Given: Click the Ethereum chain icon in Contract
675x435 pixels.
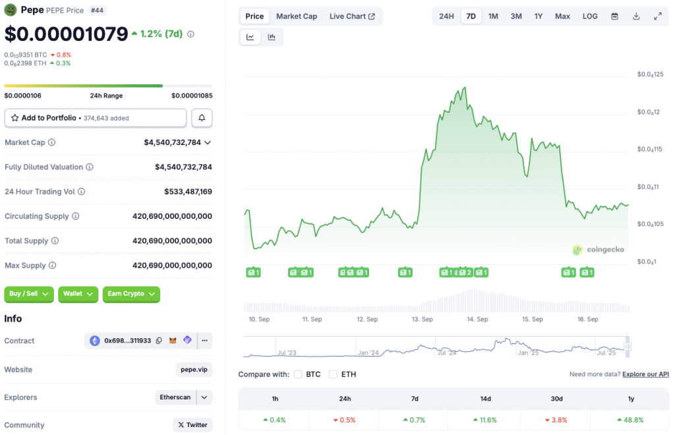Looking at the screenshot, I should click(95, 341).
